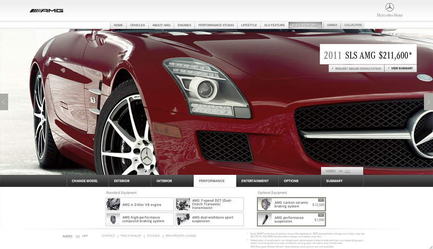Click REQUEST DEALER CONSULTATION button
Image resolution: width=433 pixels, height=249 pixels.
tap(356, 68)
